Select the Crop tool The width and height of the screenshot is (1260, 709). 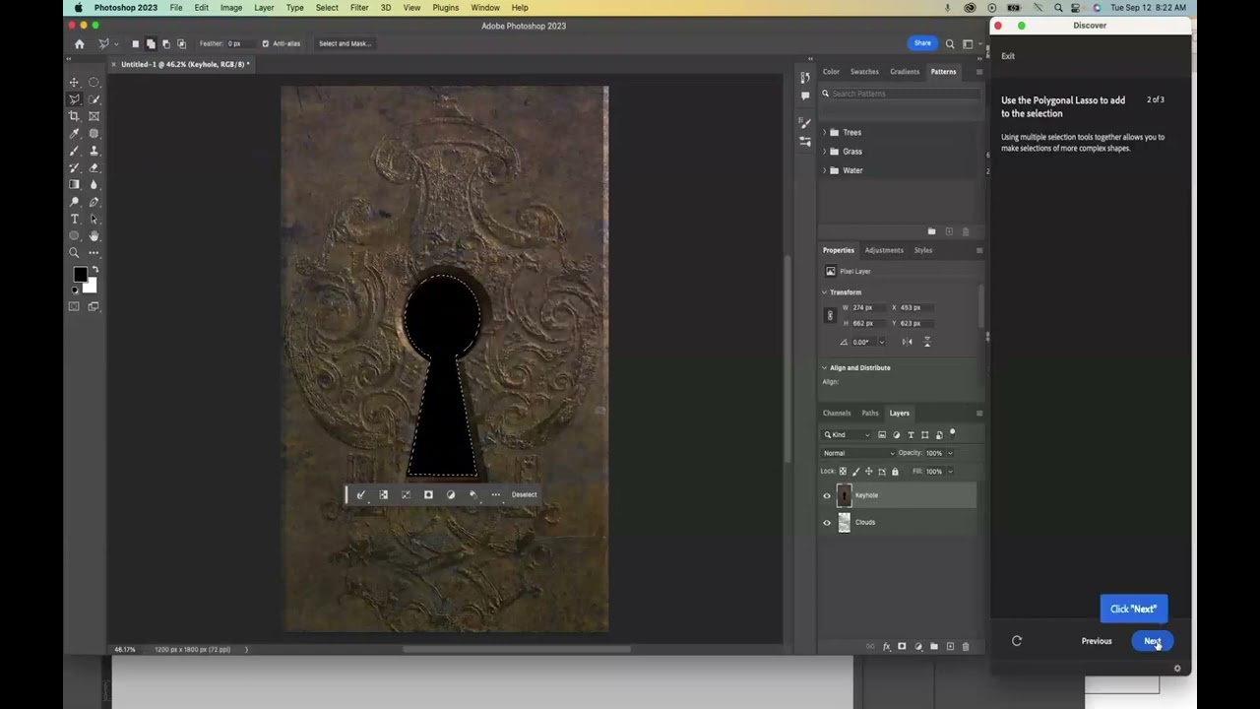74,116
